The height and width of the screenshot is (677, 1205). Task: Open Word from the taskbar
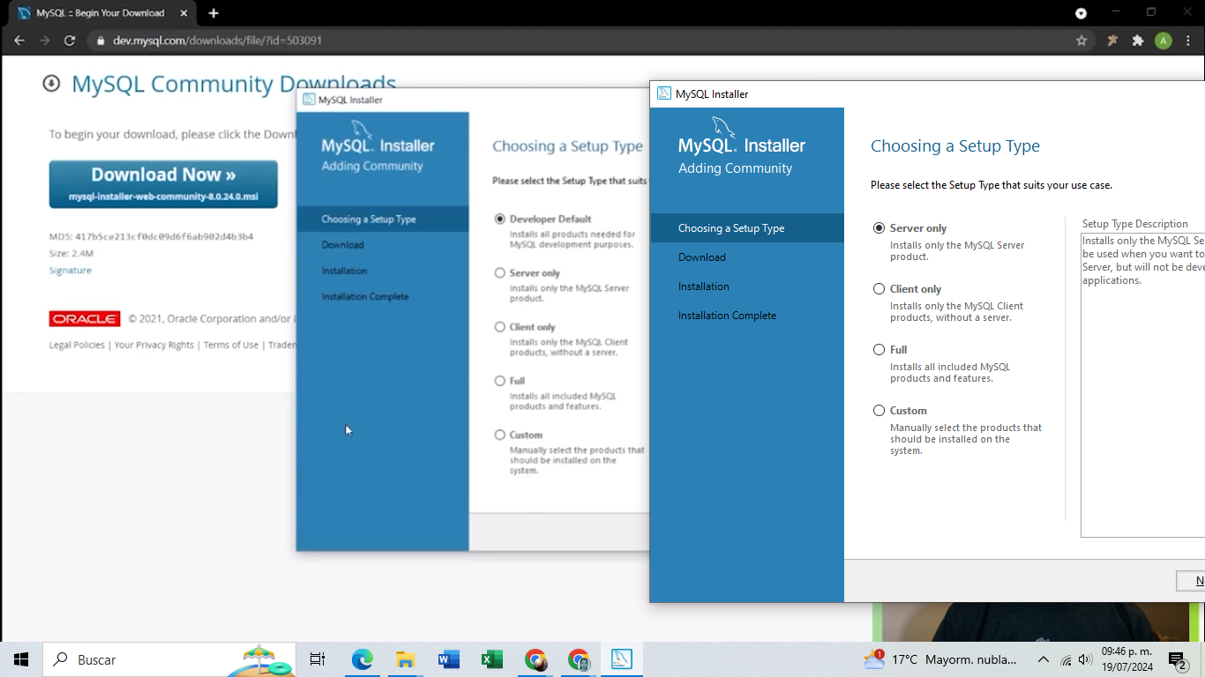click(x=448, y=659)
